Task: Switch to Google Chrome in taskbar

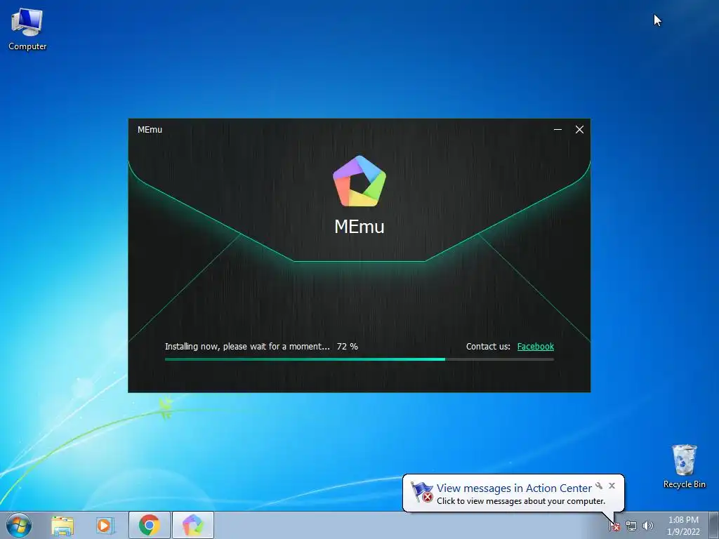Action: pos(150,525)
